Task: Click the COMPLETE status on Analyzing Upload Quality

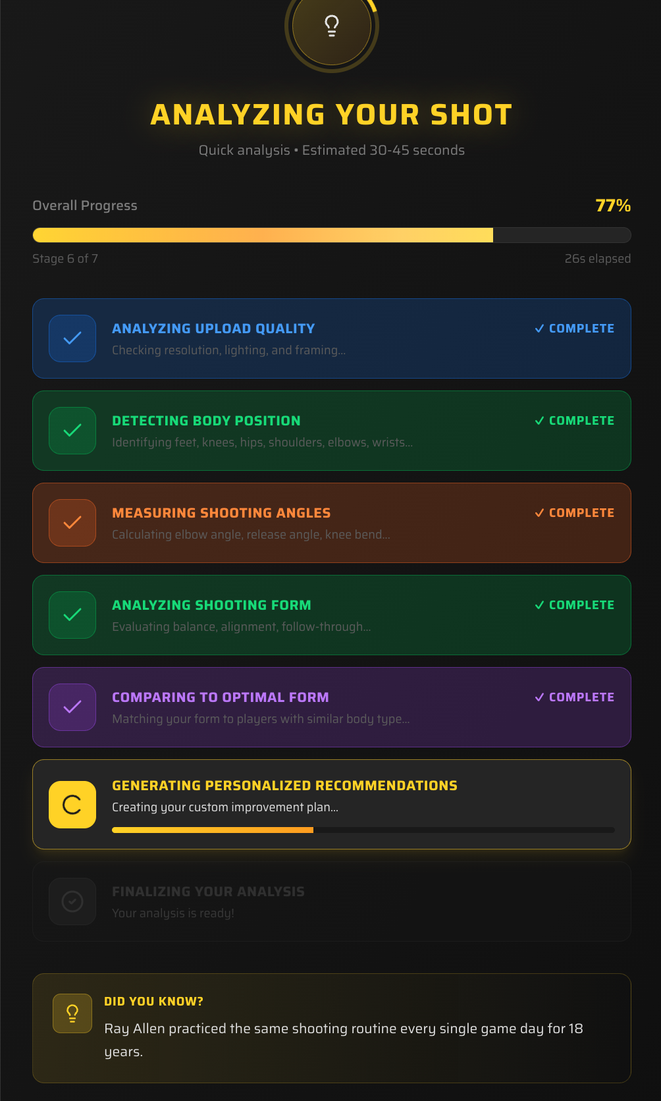Action: 573,328
